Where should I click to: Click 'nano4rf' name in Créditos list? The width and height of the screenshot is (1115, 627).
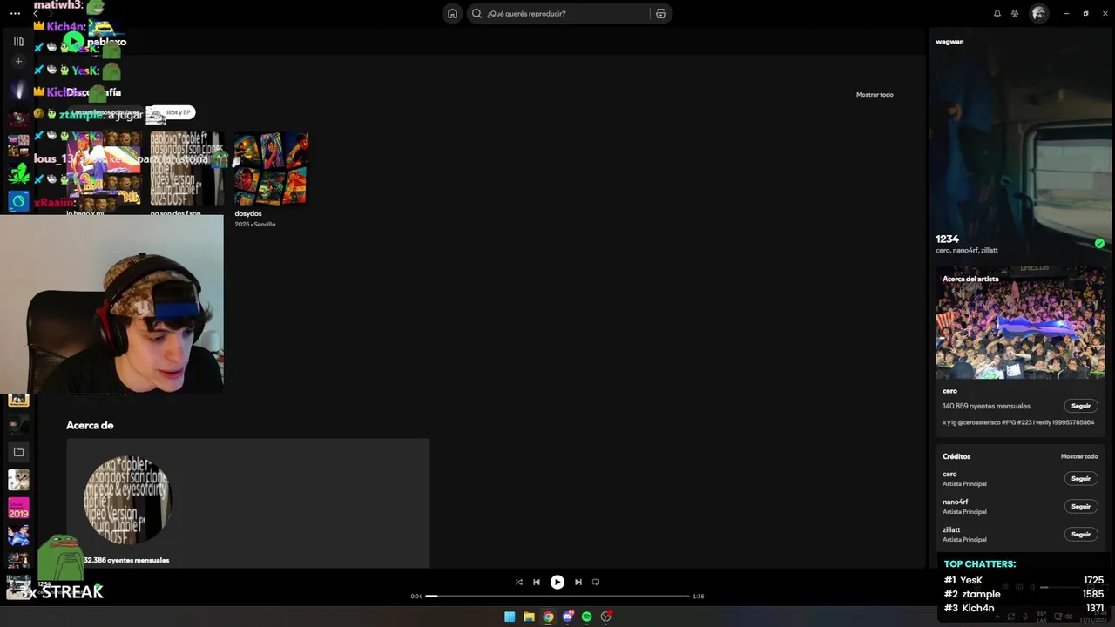[x=955, y=502]
